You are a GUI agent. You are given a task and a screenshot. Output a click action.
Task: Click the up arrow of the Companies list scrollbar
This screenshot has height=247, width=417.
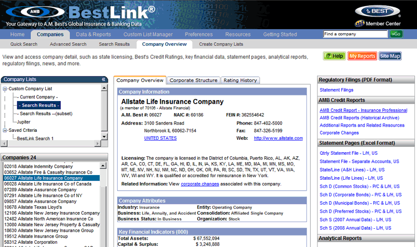coord(103,166)
